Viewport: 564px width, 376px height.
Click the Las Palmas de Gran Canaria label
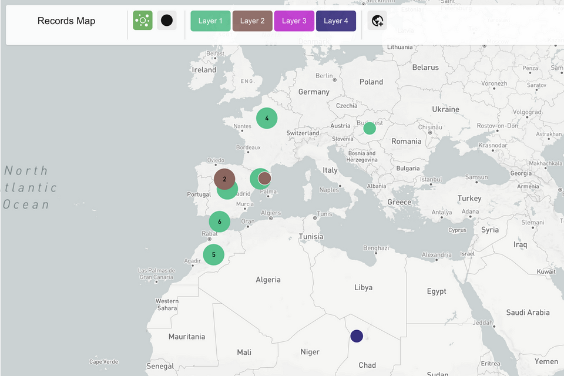[156, 274]
